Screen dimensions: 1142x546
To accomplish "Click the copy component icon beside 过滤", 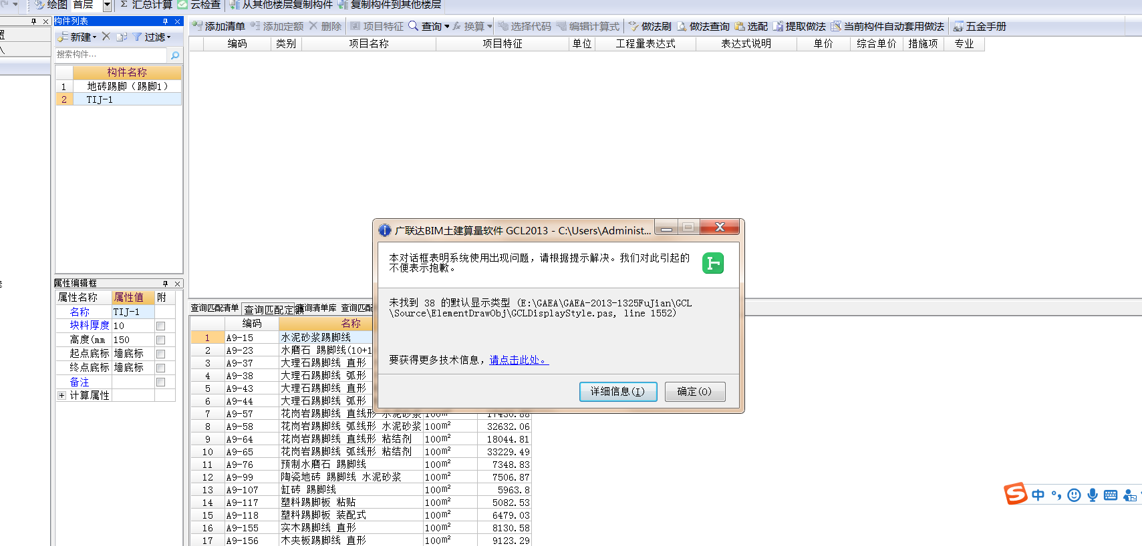I will coord(121,37).
